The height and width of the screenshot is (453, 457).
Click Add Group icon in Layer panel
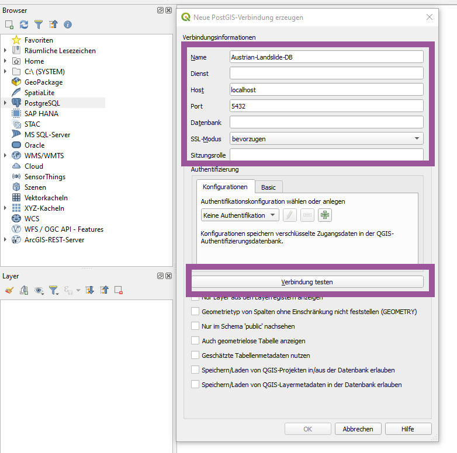[24, 290]
